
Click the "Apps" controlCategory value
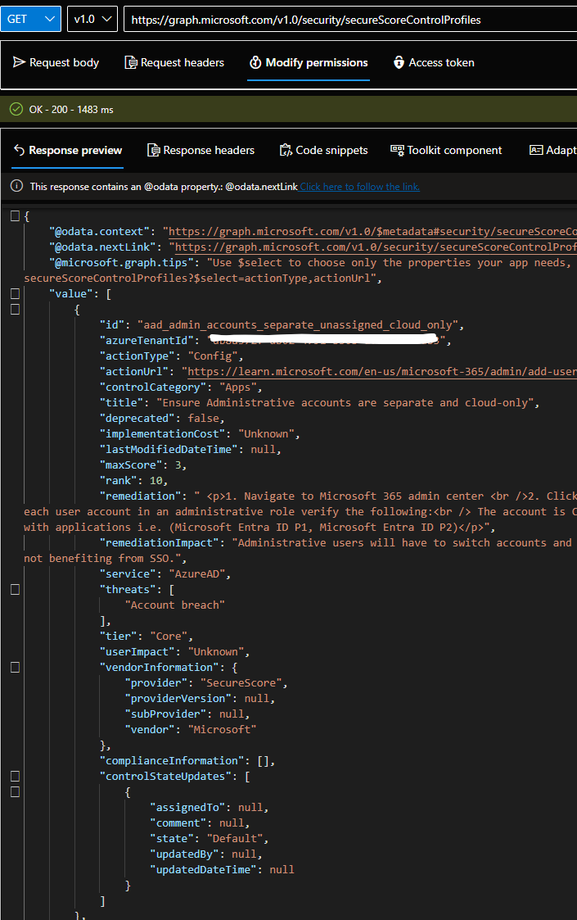point(238,387)
